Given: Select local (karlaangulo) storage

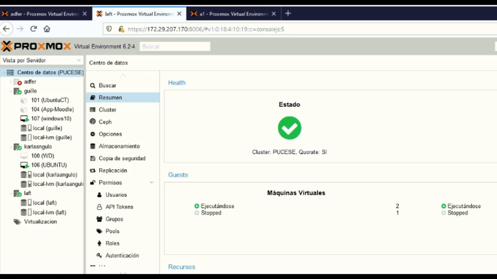Looking at the screenshot, I should [55, 175].
